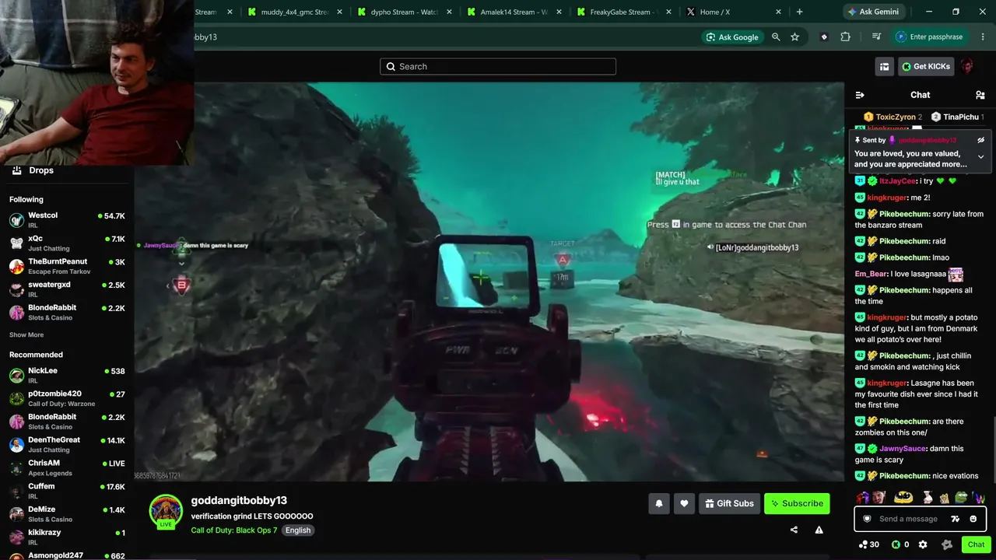Click the streamer's LIVE avatar

point(166,511)
